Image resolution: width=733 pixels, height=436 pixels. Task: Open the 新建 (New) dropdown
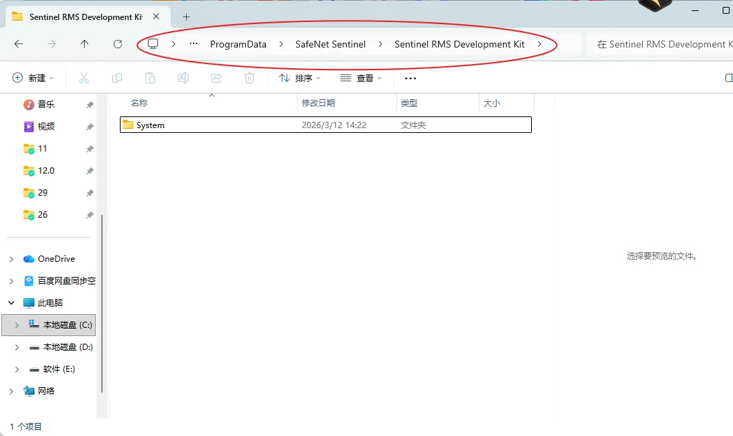point(33,78)
